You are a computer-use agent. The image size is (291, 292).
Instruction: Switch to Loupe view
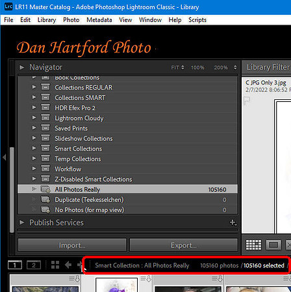click(x=273, y=245)
